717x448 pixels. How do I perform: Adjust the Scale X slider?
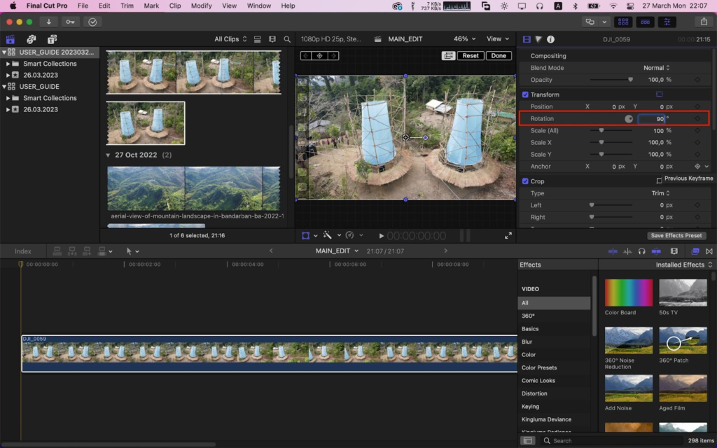(x=611, y=143)
